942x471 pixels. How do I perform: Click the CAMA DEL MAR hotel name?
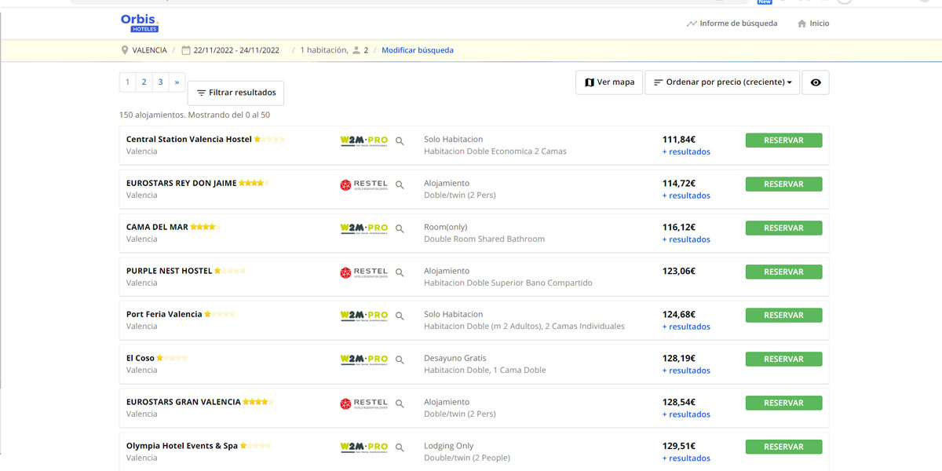pyautogui.click(x=157, y=228)
